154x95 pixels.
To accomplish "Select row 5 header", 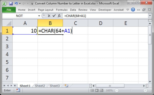I will (x=7, y=62).
